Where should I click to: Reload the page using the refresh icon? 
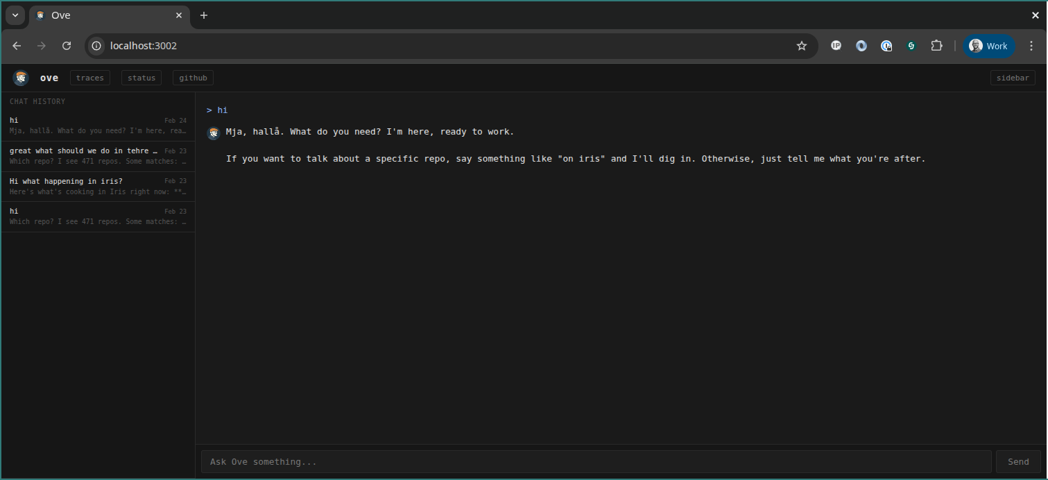pos(67,46)
